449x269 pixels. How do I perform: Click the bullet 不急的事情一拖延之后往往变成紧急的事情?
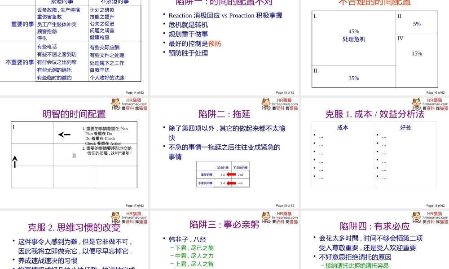(224, 152)
